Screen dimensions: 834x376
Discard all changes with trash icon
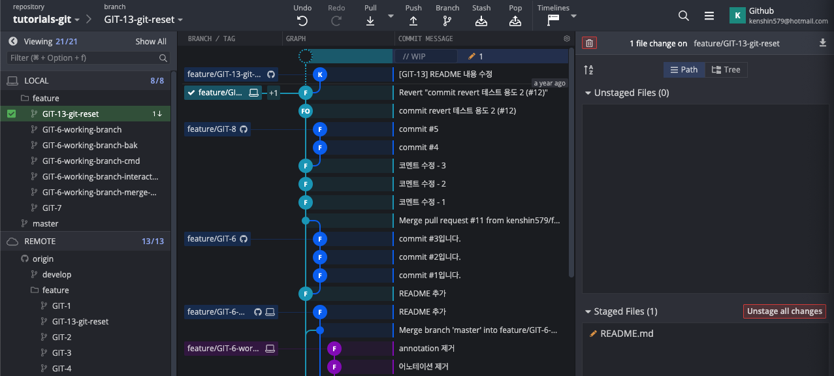pos(589,43)
